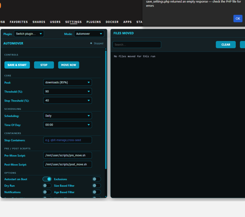The height and width of the screenshot is (217, 245).
Task: Click the FILES MOVED panel heading
Action: point(123,33)
